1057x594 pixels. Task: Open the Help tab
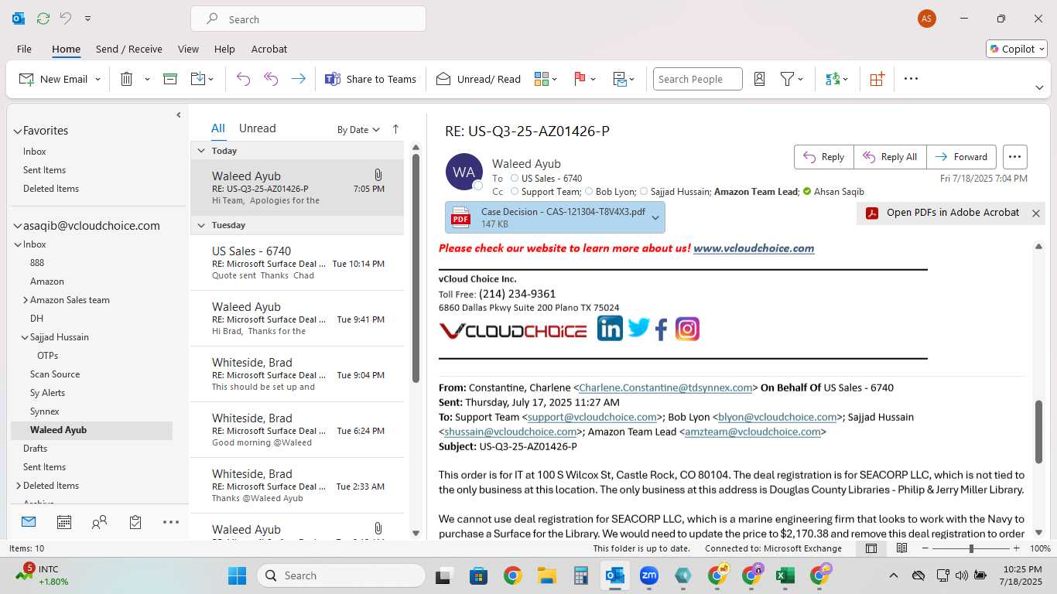(x=224, y=49)
